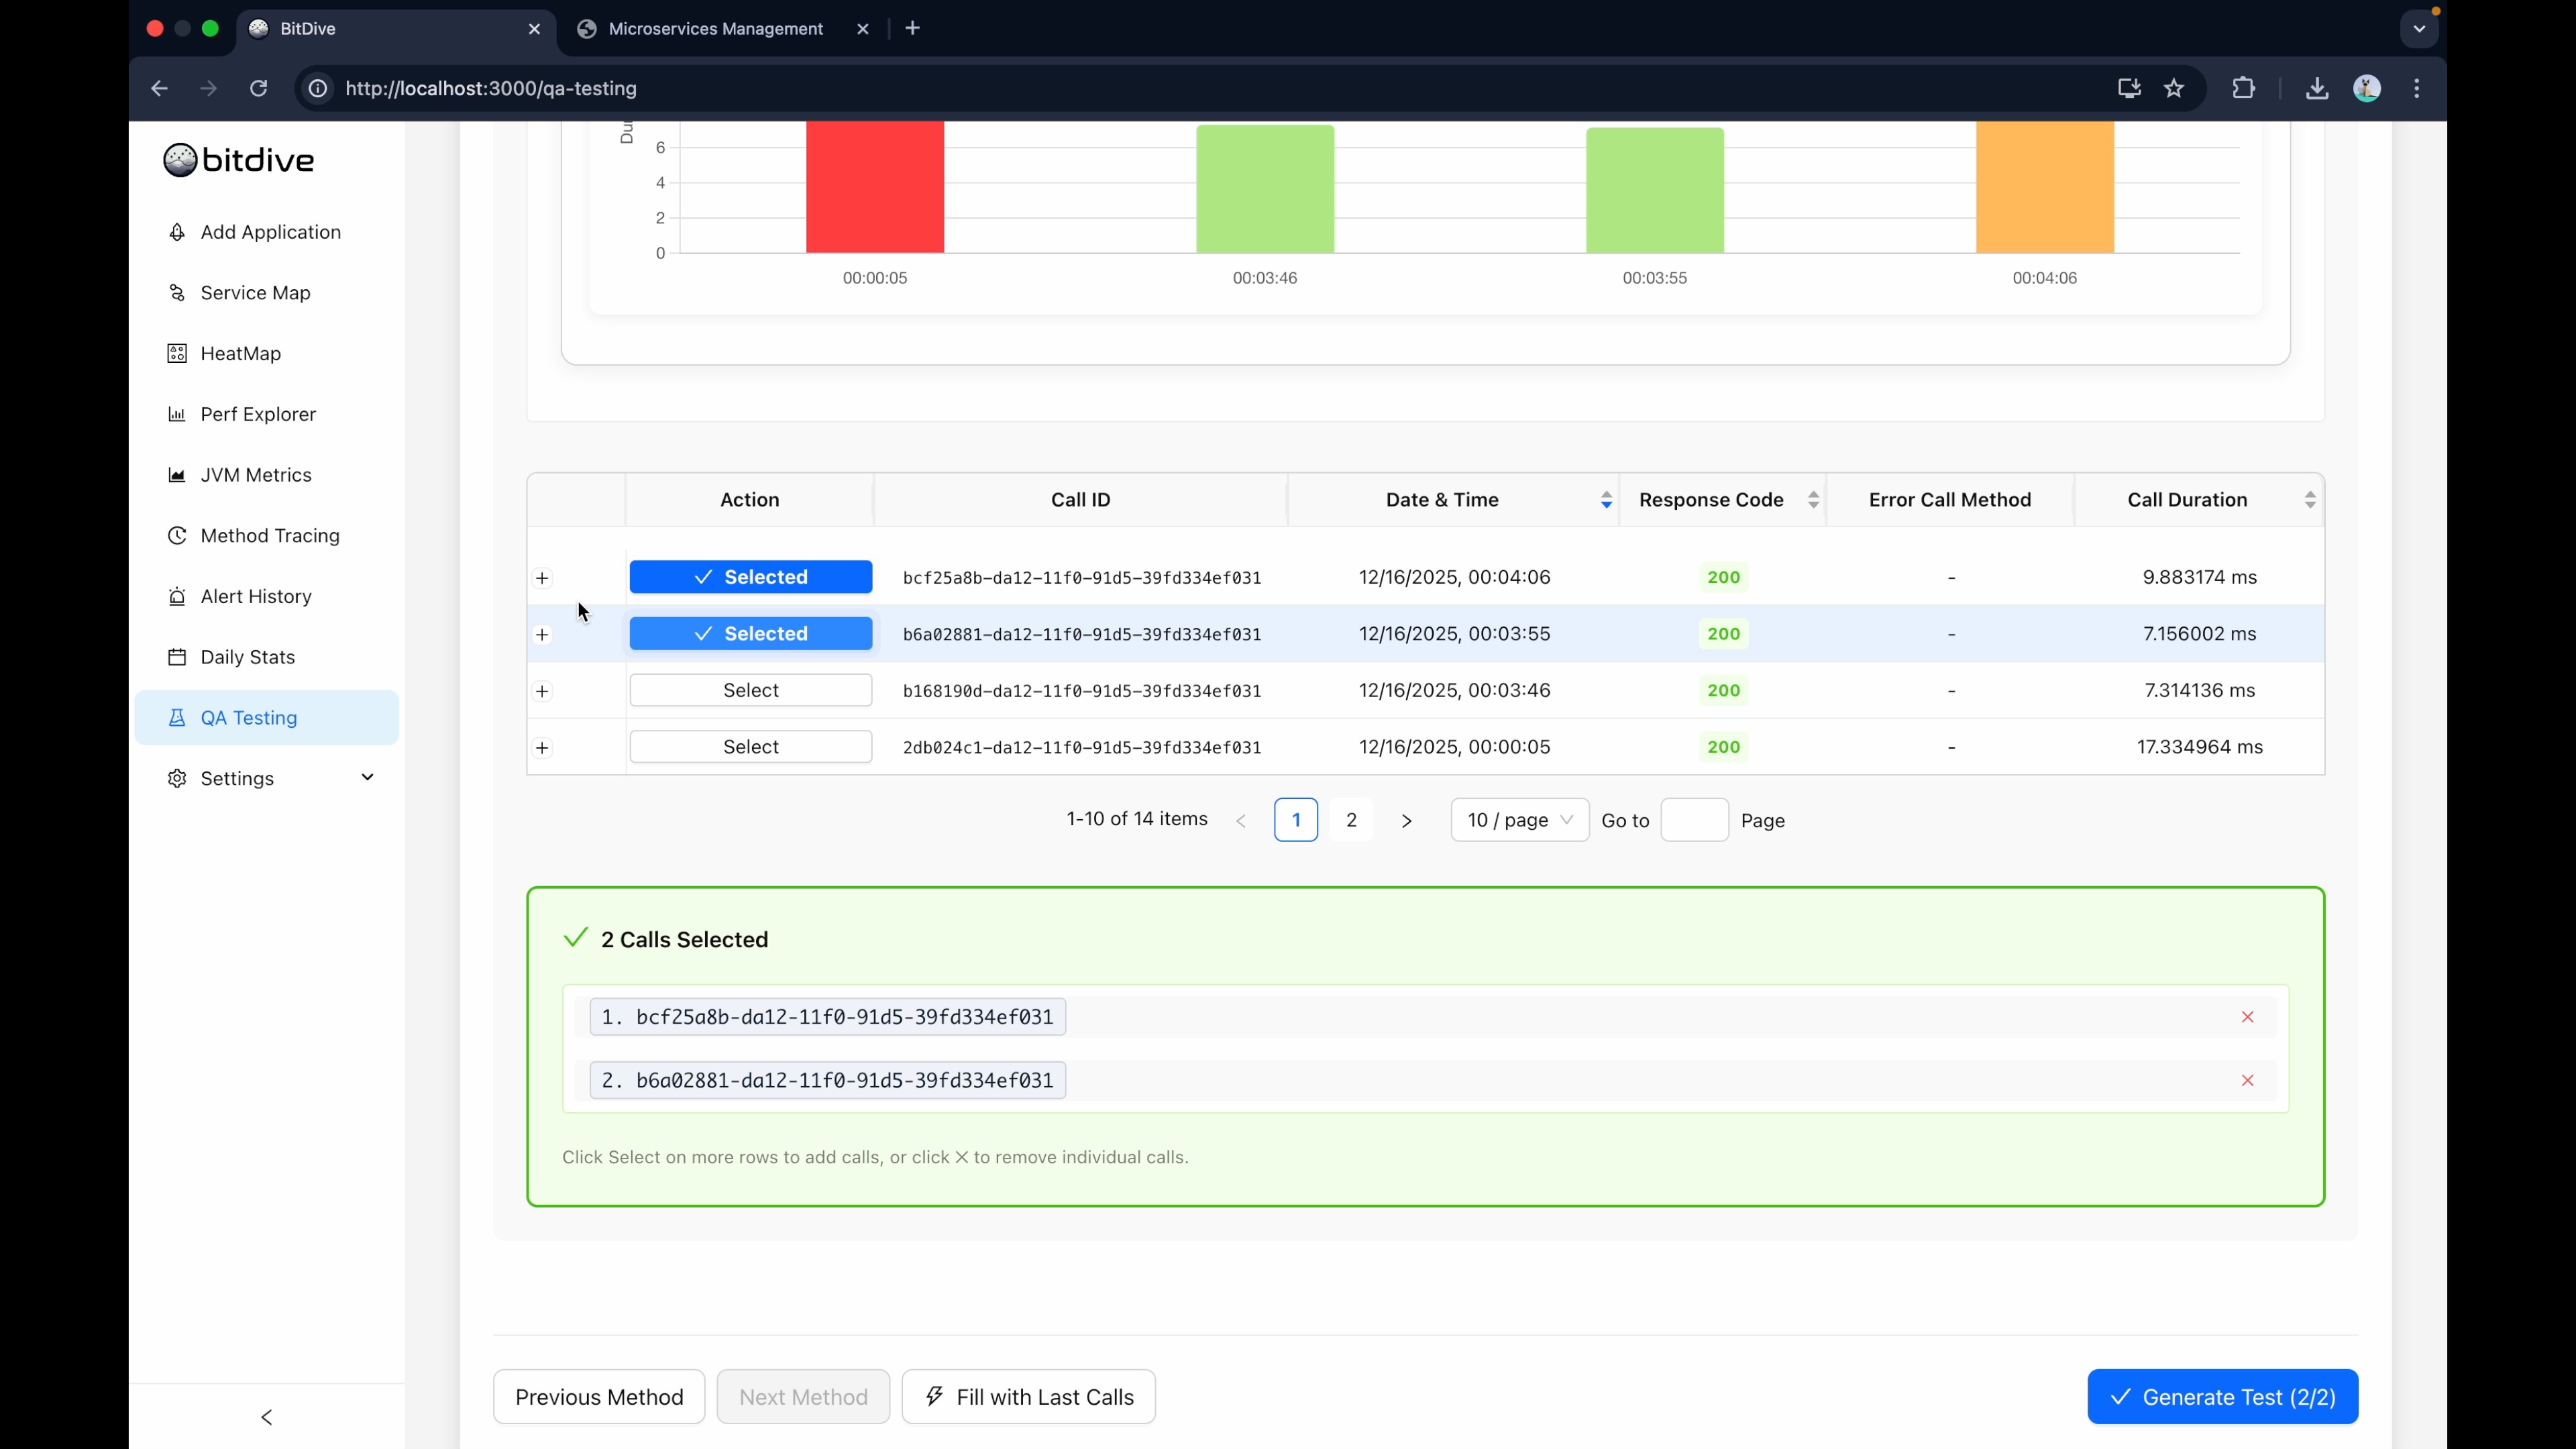The height and width of the screenshot is (1449, 2576).
Task: Open Perf Explorer from the sidebar
Action: (257, 413)
